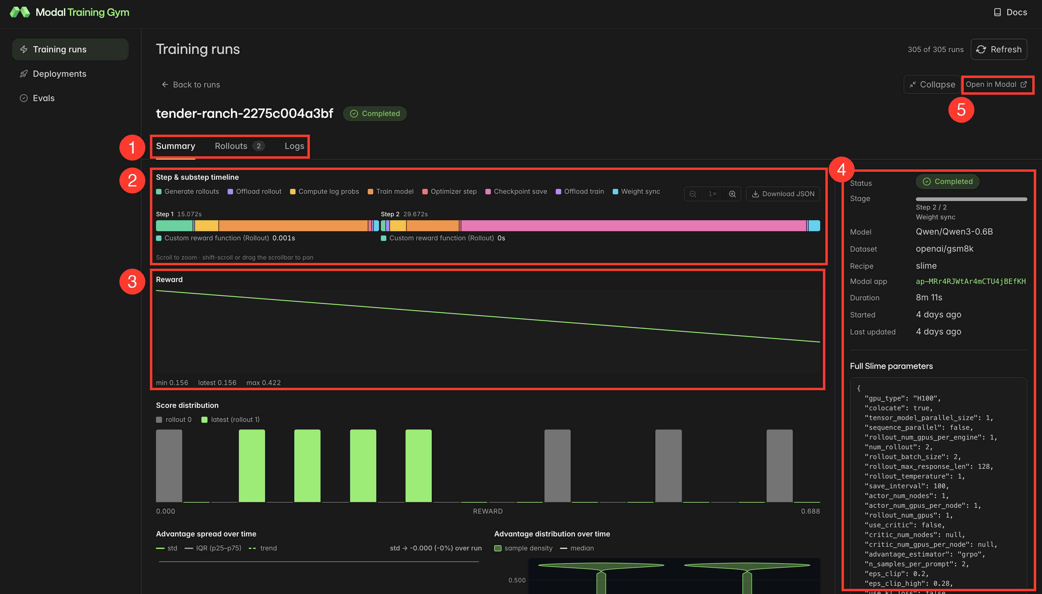Click Completed status badge in side panel
Screen dimensions: 1042x594
click(x=947, y=182)
